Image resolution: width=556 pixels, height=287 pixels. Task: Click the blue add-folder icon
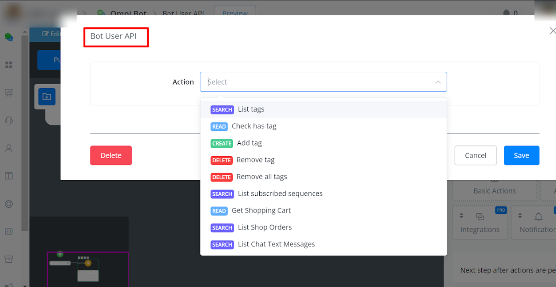pyautogui.click(x=47, y=97)
